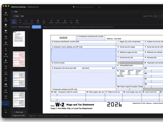Choose the Date tool in PDF toolbar

click(x=38, y=22)
